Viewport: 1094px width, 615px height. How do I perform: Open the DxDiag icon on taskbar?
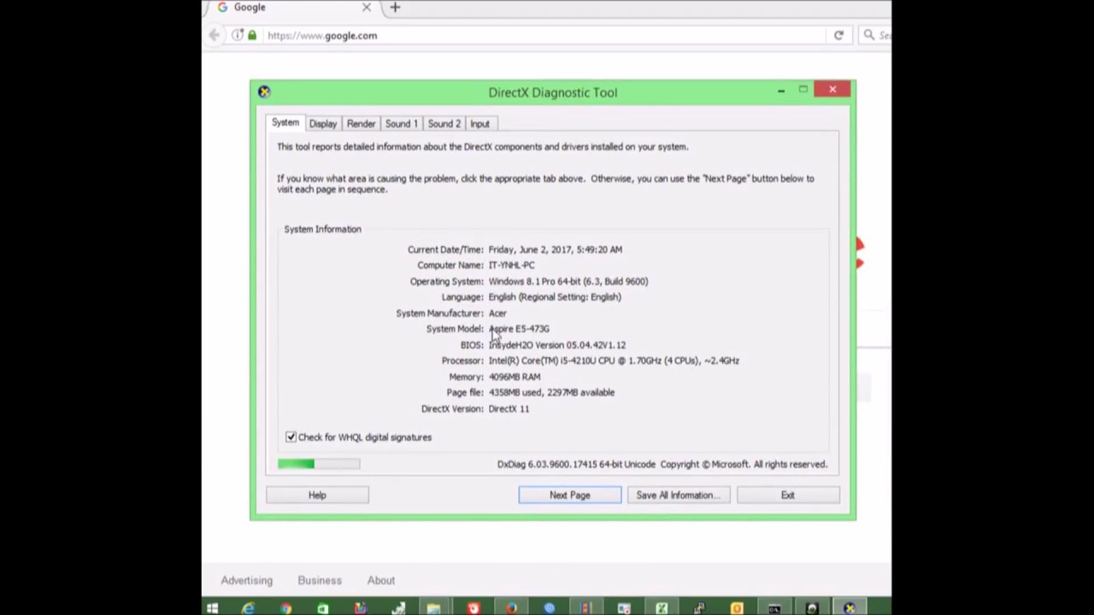pos(848,608)
